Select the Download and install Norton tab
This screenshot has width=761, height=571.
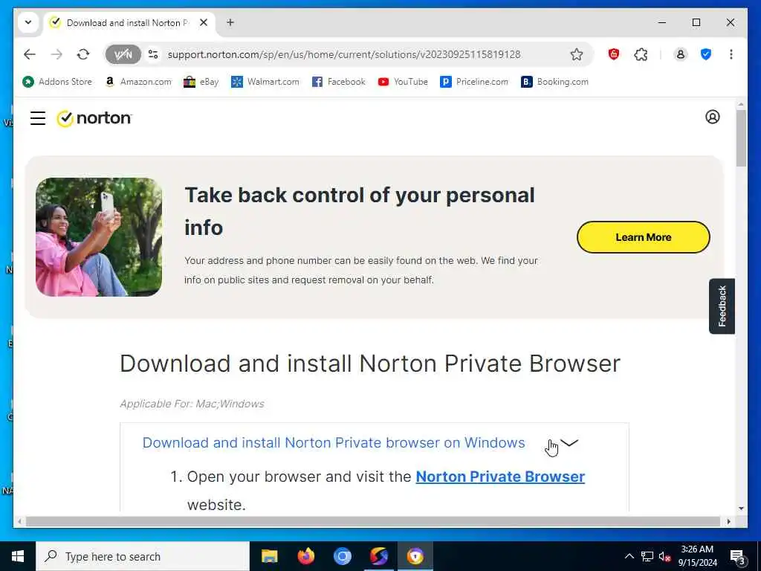coord(127,23)
